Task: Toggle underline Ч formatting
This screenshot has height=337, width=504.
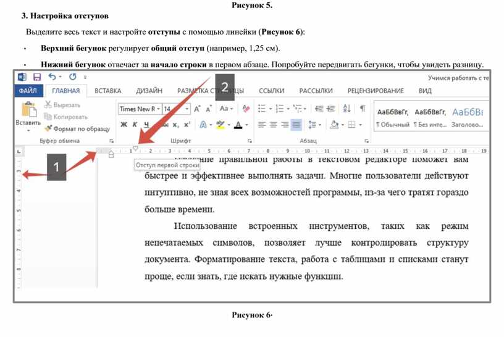Action: coord(146,125)
